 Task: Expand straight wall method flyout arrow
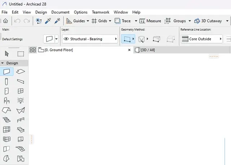(133, 39)
